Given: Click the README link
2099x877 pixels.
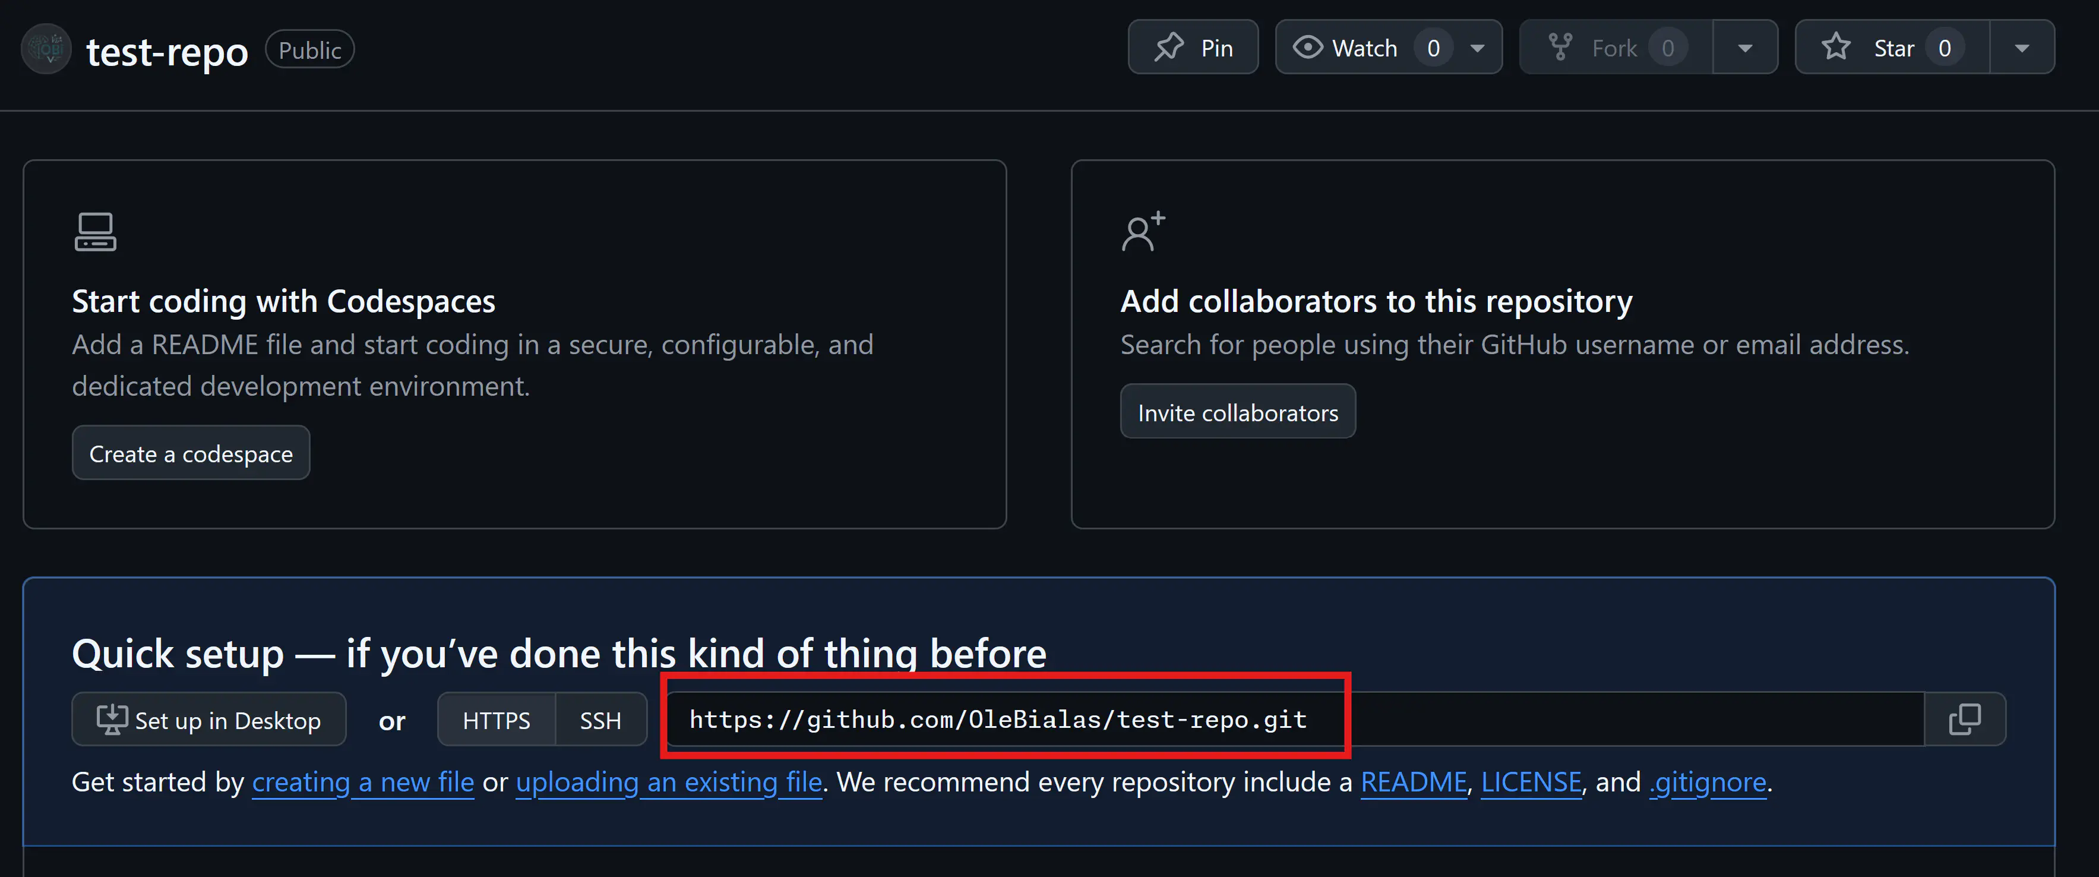Looking at the screenshot, I should click(1413, 783).
